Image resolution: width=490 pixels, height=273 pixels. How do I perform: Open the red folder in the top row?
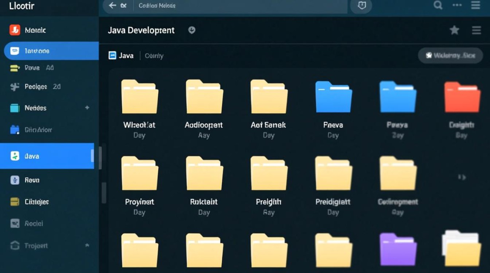(462, 97)
